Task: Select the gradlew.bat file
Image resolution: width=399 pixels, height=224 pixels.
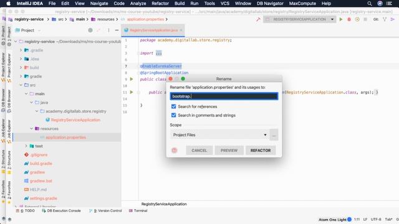Action: (41, 181)
